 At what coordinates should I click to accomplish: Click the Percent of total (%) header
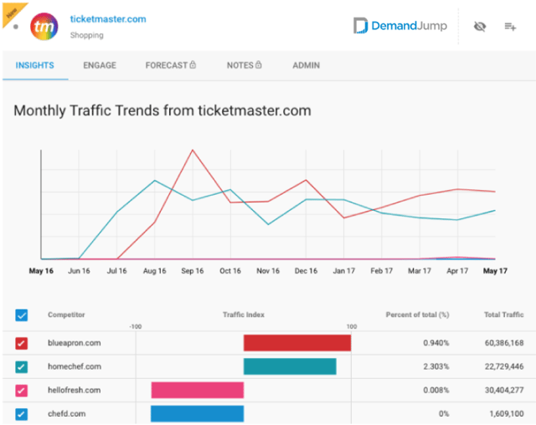417,315
